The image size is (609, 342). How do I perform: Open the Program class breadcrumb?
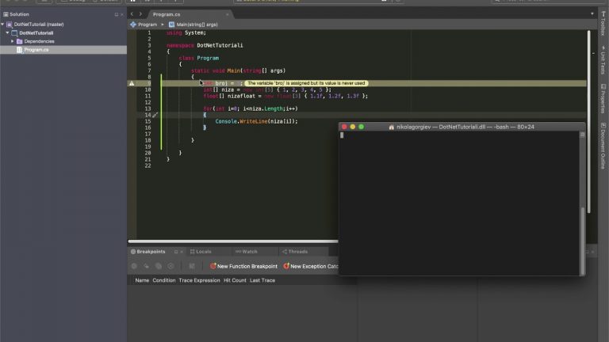coord(144,25)
